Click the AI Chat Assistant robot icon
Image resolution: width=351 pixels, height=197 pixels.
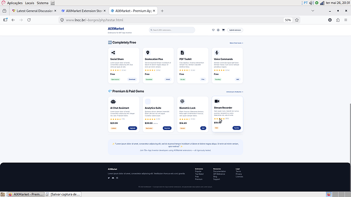point(113,102)
